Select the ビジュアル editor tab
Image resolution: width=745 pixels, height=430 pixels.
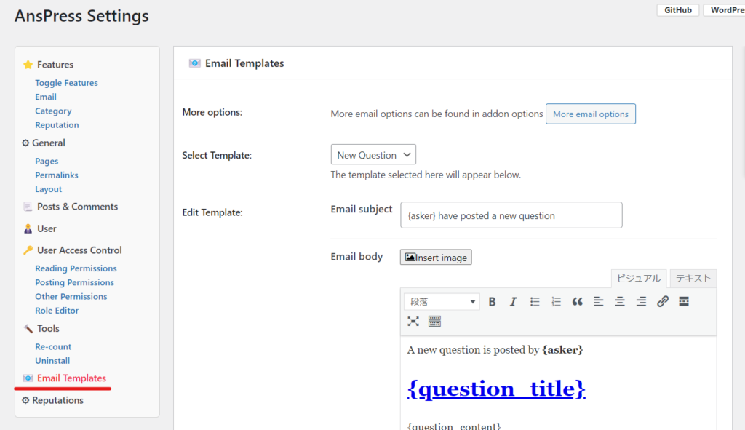(x=638, y=279)
